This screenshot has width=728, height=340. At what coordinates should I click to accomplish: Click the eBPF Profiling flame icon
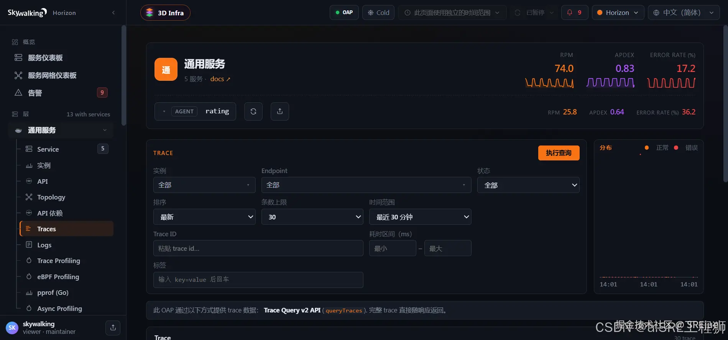click(29, 276)
